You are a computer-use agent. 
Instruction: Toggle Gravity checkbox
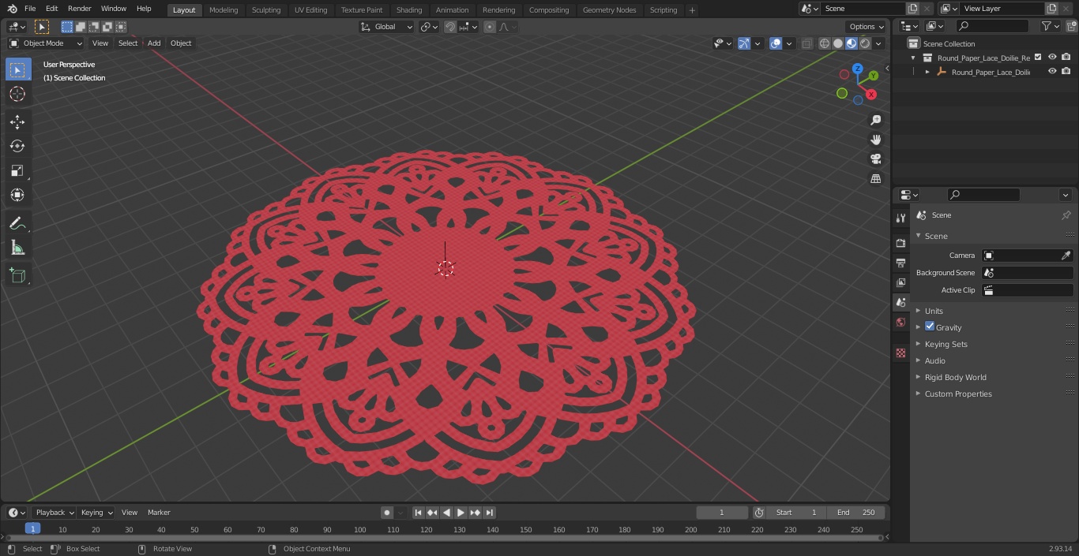point(930,327)
